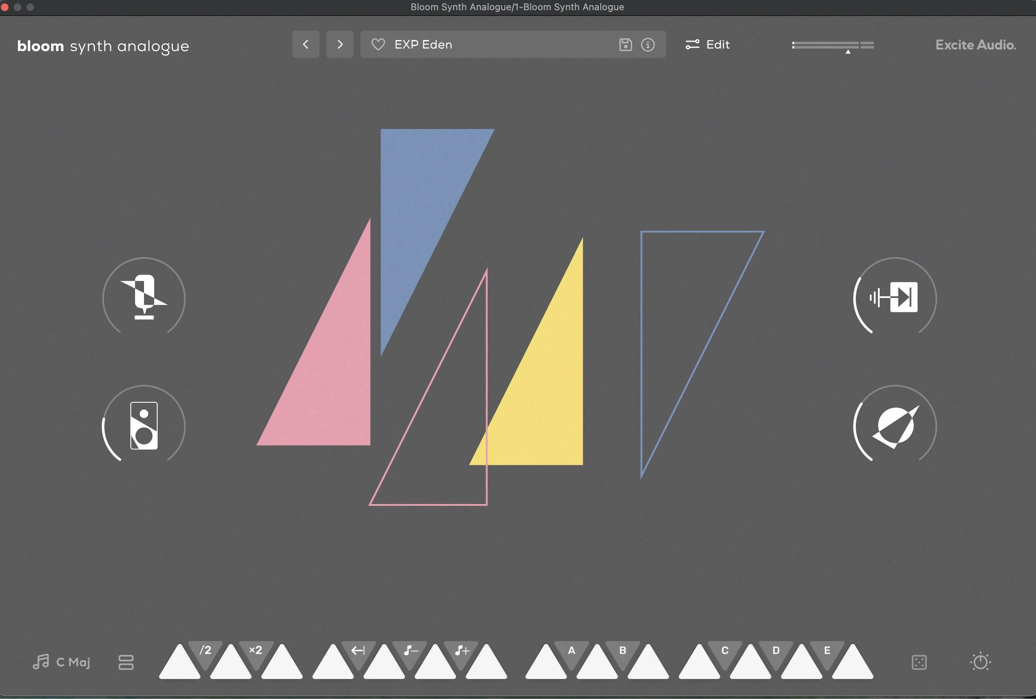Viewport: 1036px width, 699px height.
Task: Open the Edit view
Action: (708, 45)
